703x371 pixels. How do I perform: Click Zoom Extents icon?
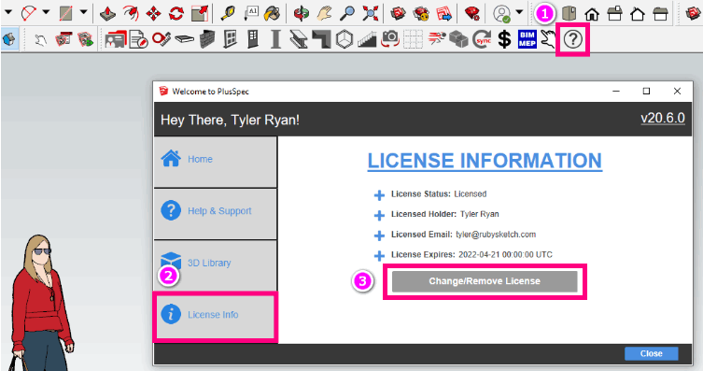[x=371, y=13]
